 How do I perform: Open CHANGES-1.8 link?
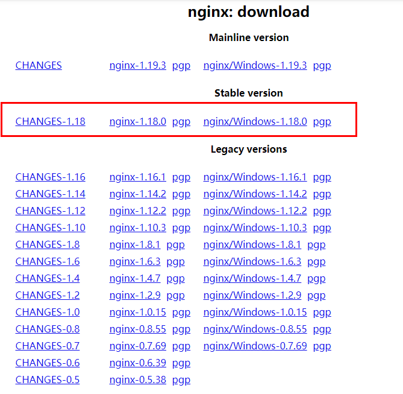(48, 244)
